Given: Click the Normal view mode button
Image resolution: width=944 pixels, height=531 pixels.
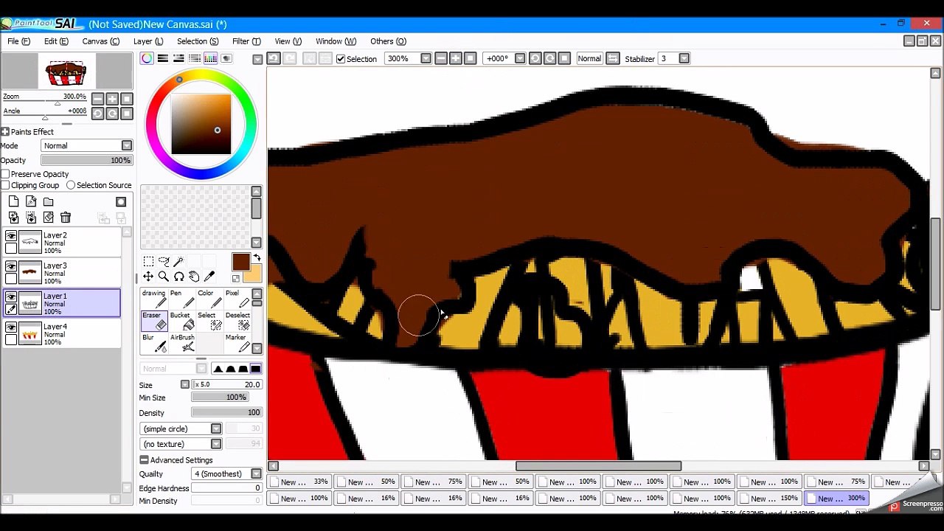Looking at the screenshot, I should tap(589, 59).
